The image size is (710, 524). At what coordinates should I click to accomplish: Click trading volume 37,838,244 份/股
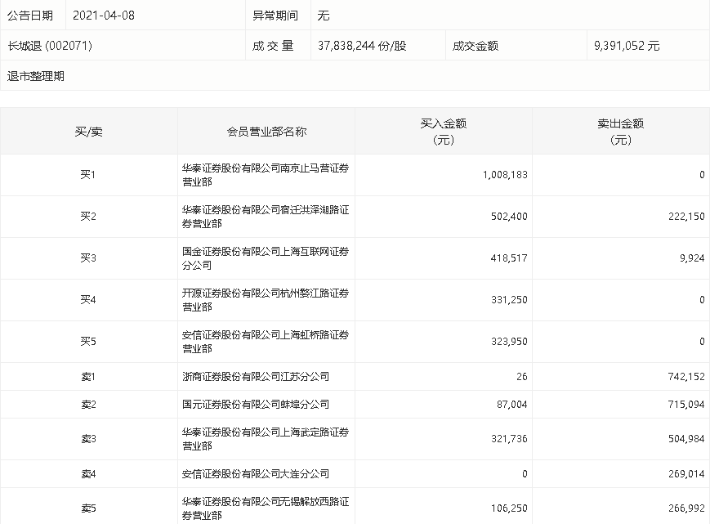[362, 45]
